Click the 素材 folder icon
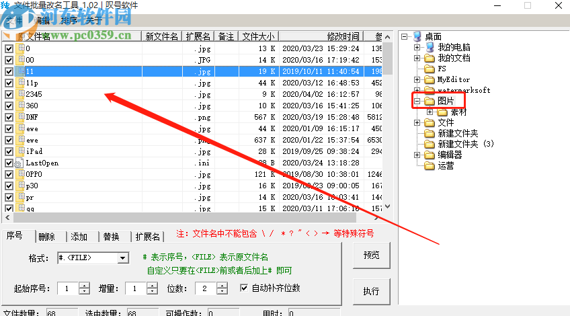The width and height of the screenshot is (570, 316). click(442, 112)
